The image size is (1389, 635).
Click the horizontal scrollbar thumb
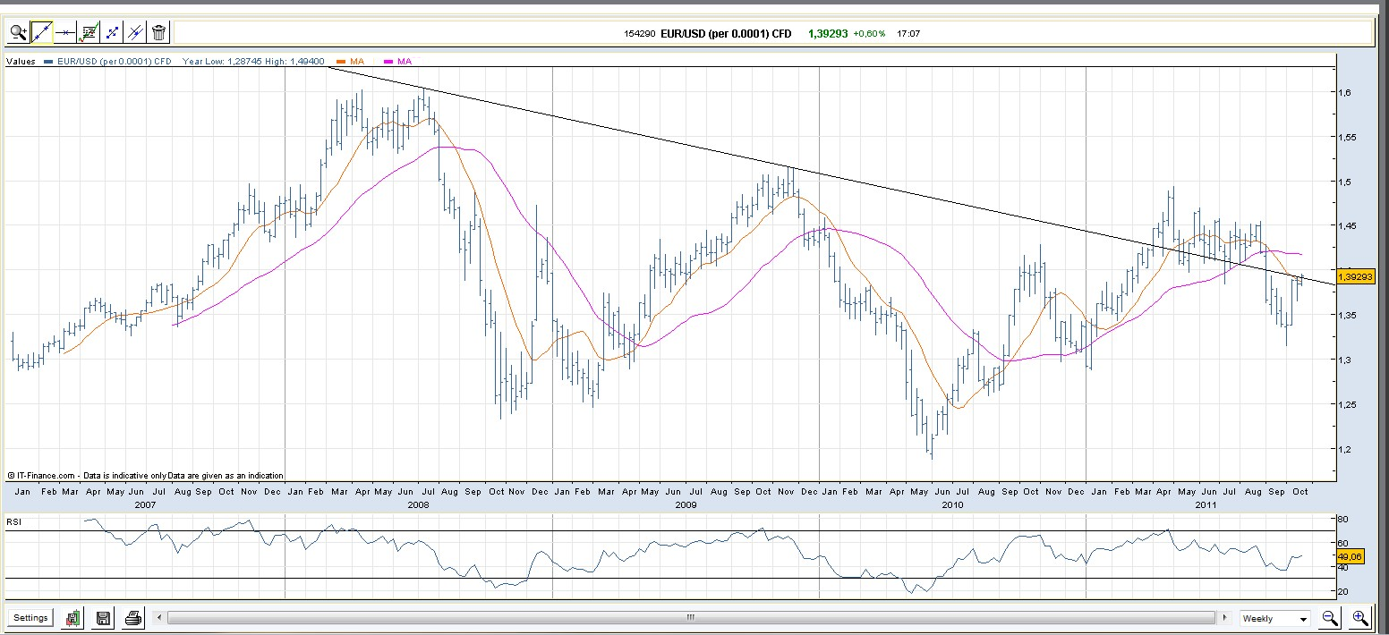pos(691,617)
